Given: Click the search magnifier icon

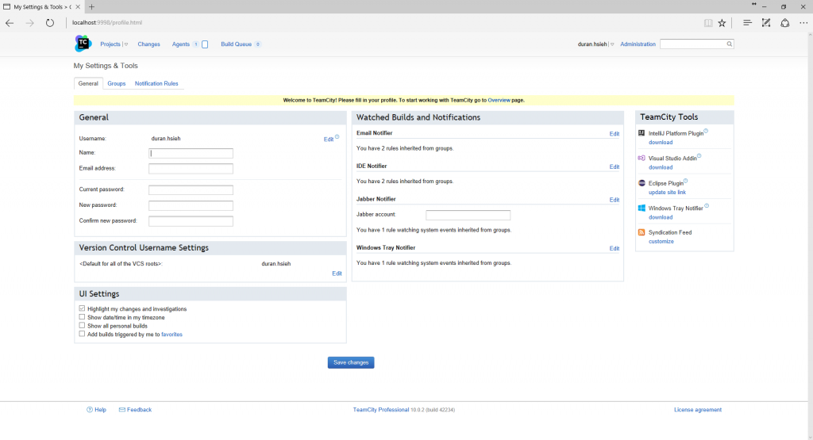Looking at the screenshot, I should click(729, 44).
